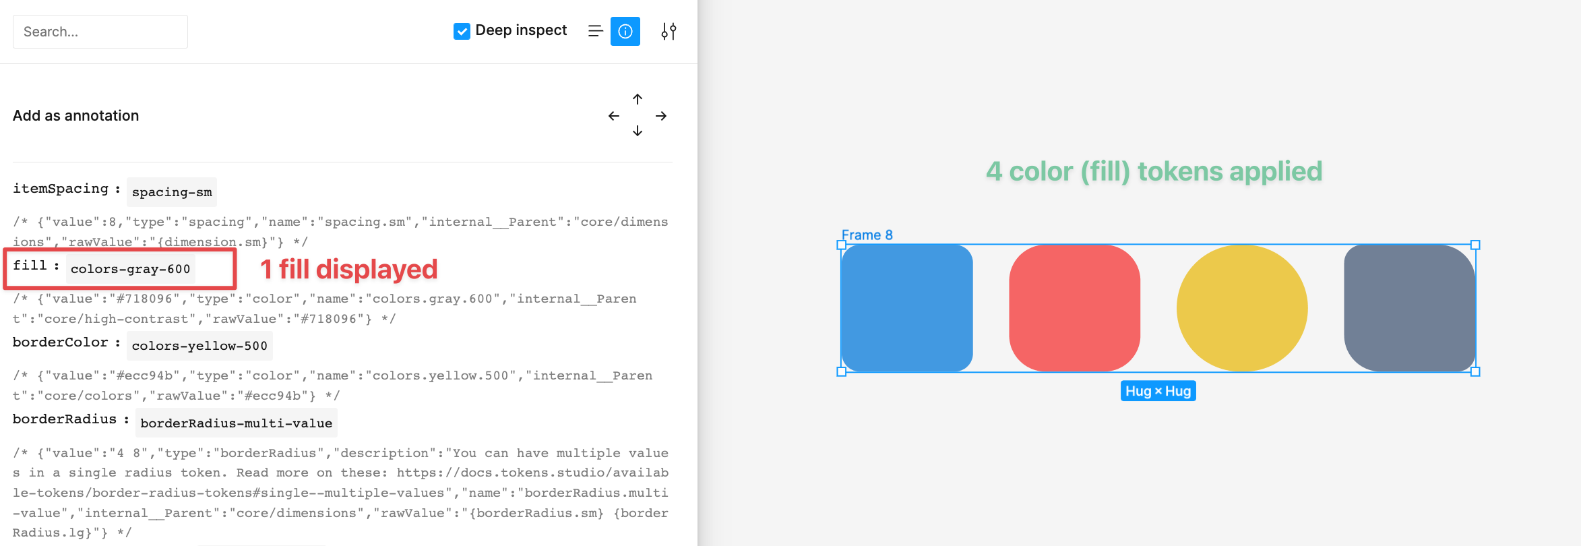Open the list view icon

(595, 31)
